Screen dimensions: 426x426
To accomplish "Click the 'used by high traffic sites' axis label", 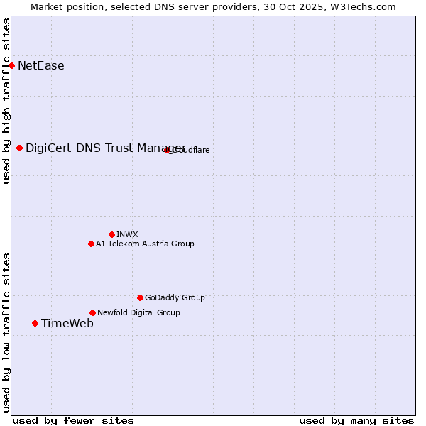I will pyautogui.click(x=6, y=101).
